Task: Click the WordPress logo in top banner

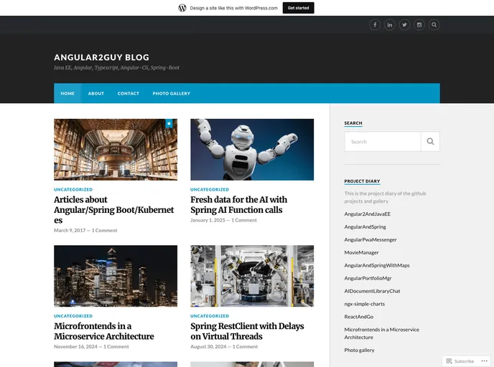Action: 182,8
